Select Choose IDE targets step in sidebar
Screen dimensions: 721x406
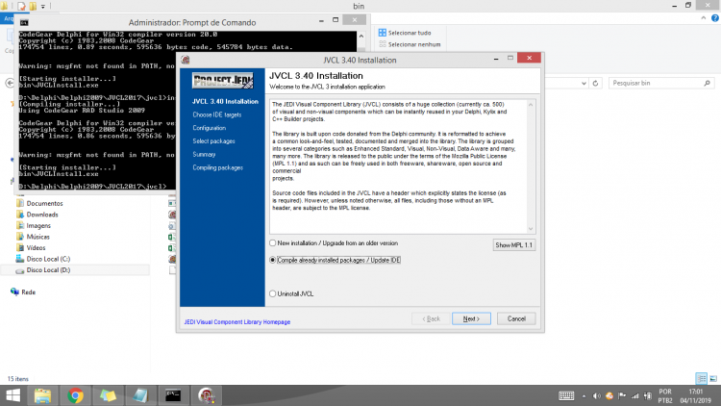(217, 114)
